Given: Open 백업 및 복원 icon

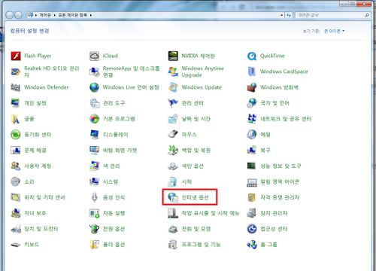Looking at the screenshot, I should 173,151.
